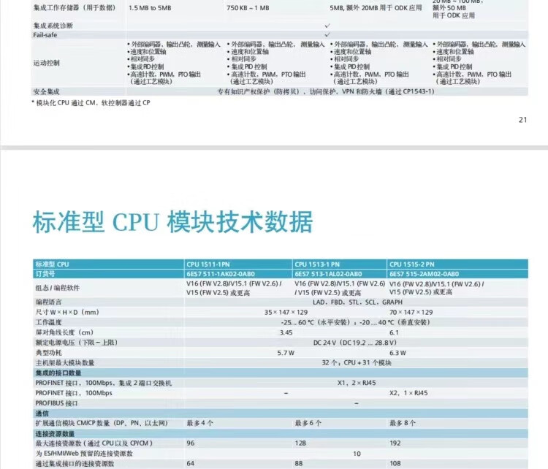
Task: Select the value "最多 4 个"
Action: pos(200,423)
